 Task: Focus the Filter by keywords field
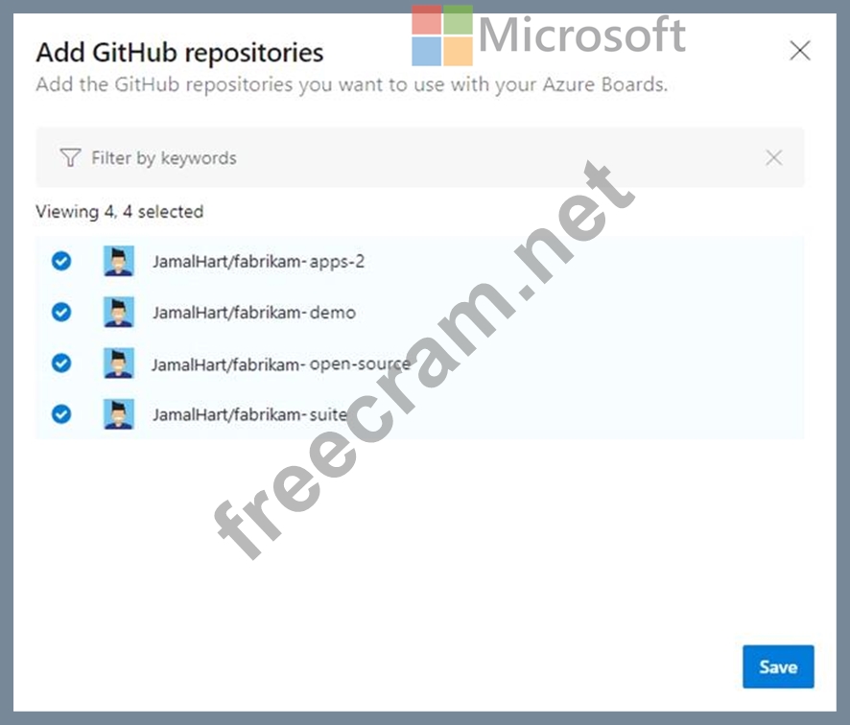coord(384,158)
